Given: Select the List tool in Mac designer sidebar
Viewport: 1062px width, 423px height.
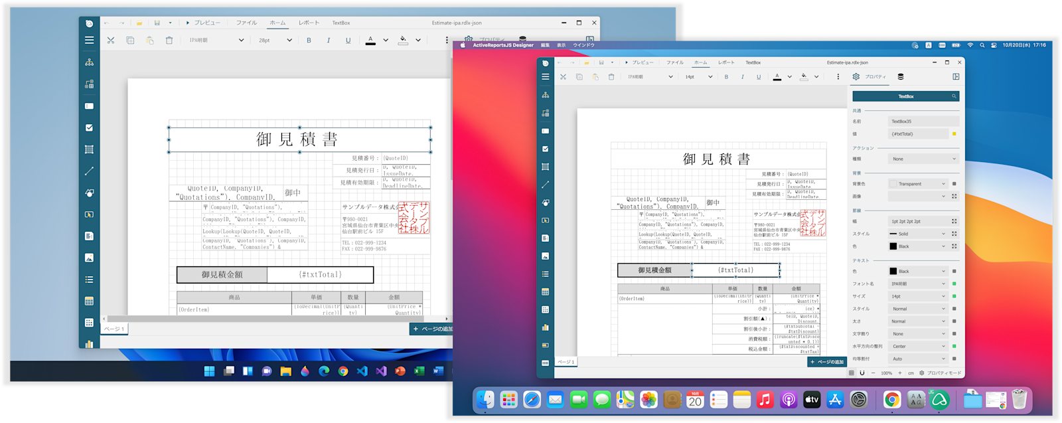Looking at the screenshot, I should 546,274.
